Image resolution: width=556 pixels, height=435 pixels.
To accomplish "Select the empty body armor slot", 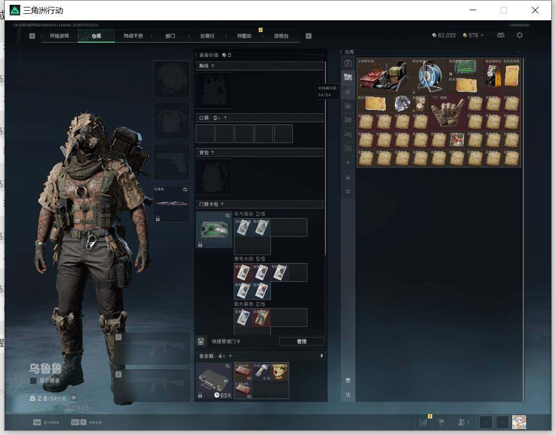I will point(171,121).
